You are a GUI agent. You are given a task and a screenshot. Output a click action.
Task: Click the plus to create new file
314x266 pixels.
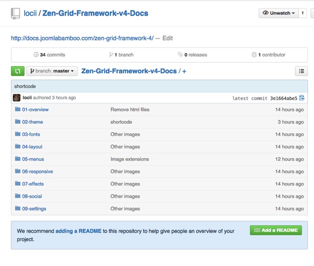pos(184,71)
